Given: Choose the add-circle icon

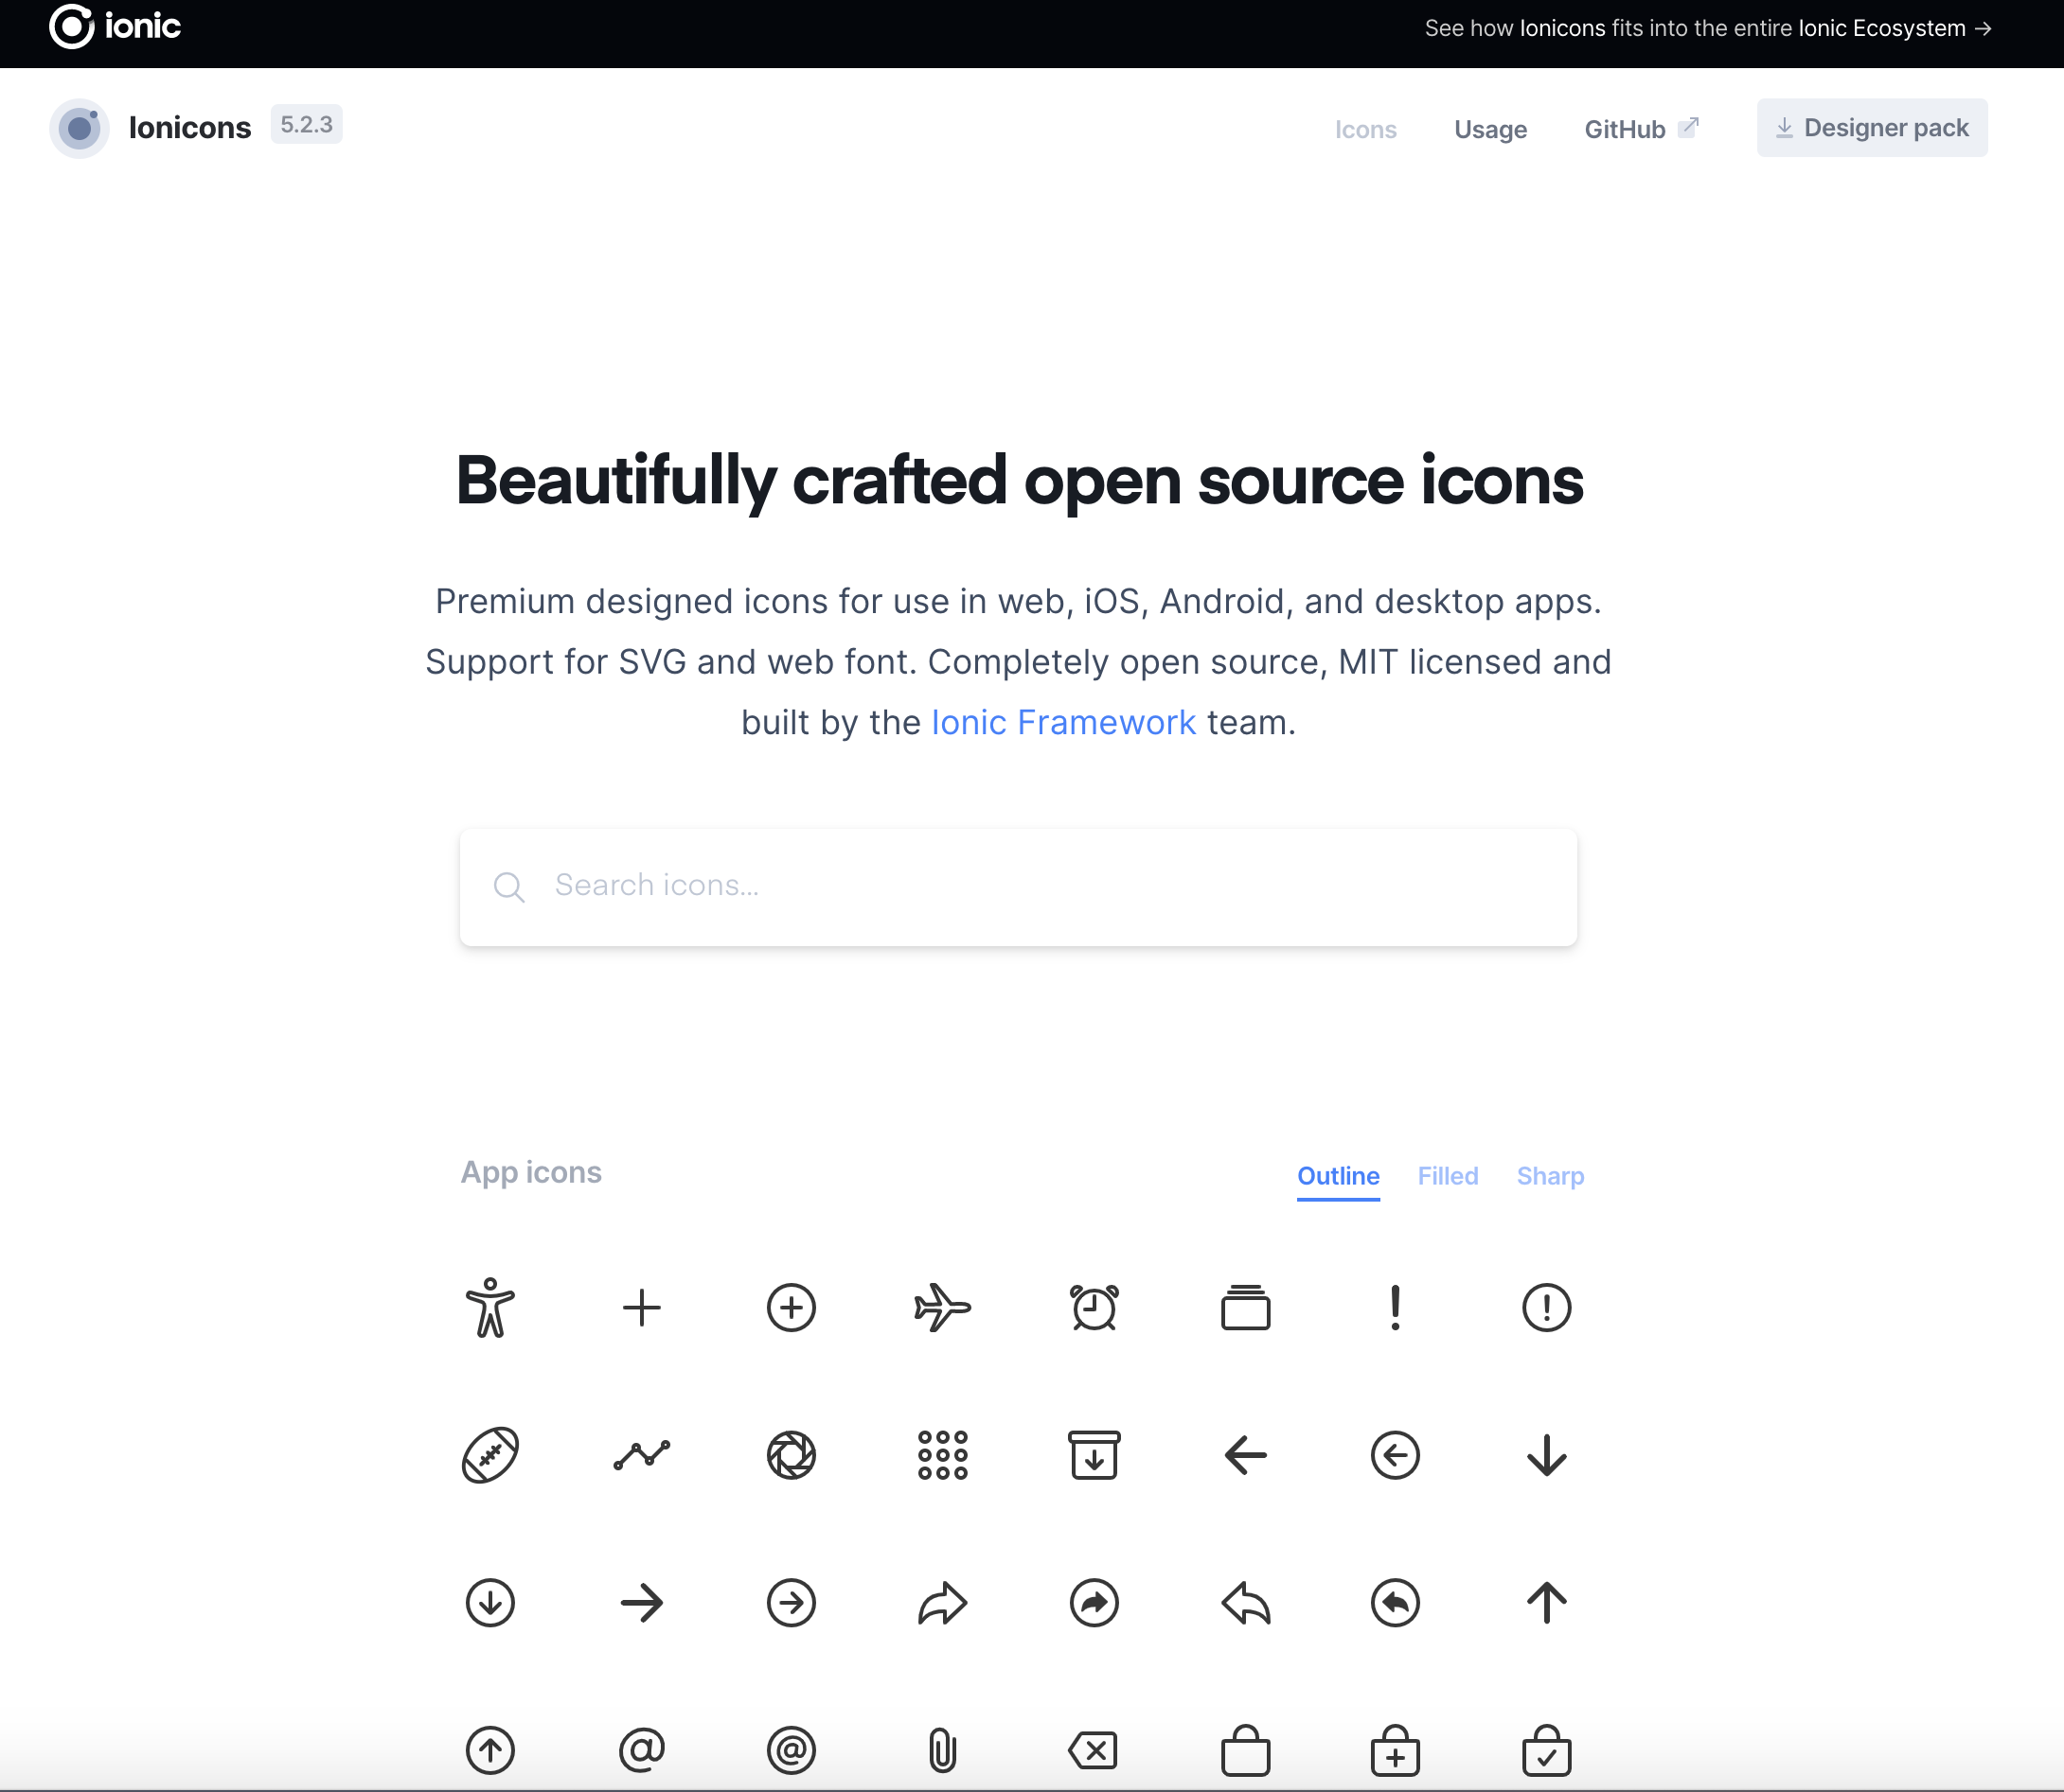Looking at the screenshot, I should (792, 1307).
